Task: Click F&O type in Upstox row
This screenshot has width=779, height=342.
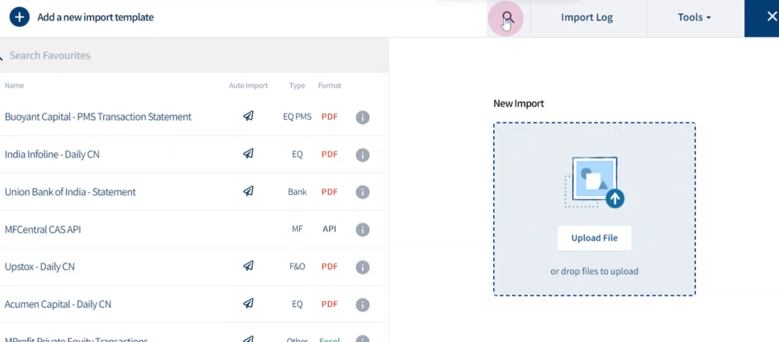Action: click(x=297, y=267)
